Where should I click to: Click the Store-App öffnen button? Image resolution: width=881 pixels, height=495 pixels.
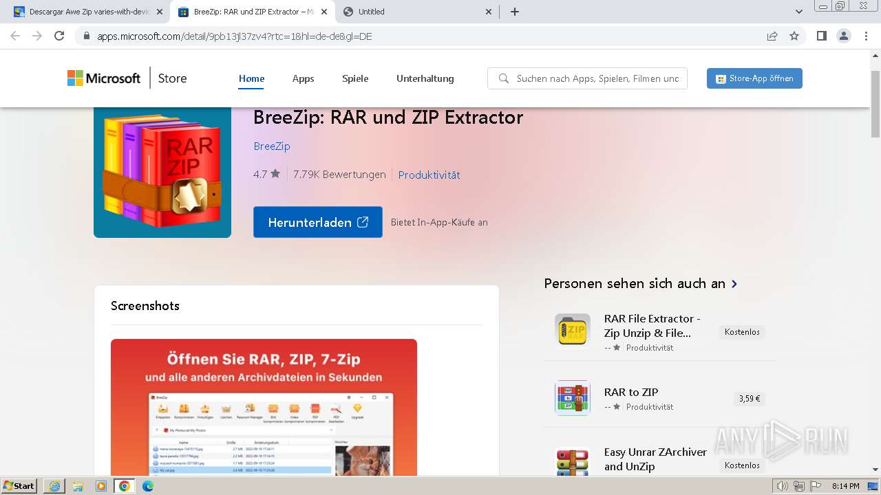pyautogui.click(x=754, y=78)
